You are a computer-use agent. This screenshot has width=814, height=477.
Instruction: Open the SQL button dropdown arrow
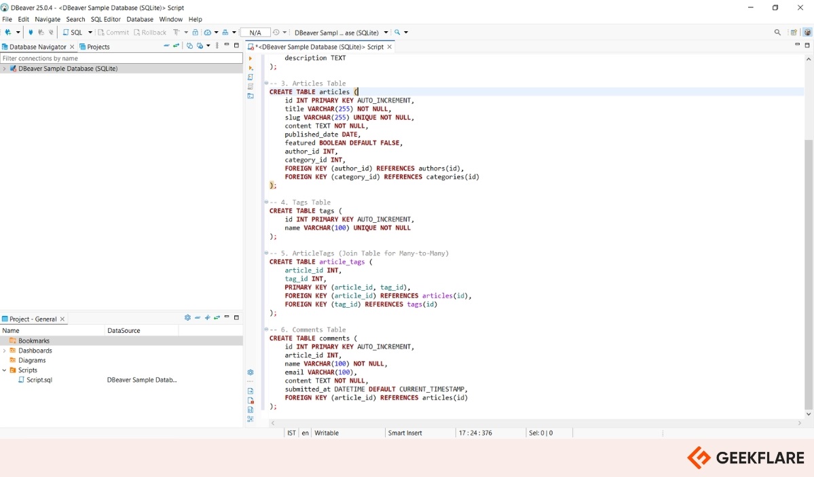pos(90,32)
